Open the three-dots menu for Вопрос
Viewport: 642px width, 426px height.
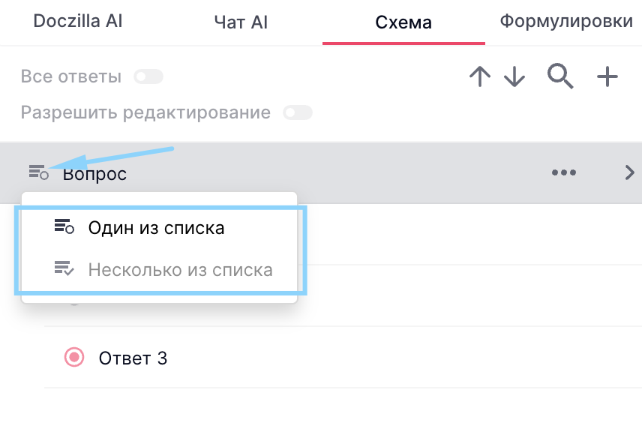coord(564,173)
